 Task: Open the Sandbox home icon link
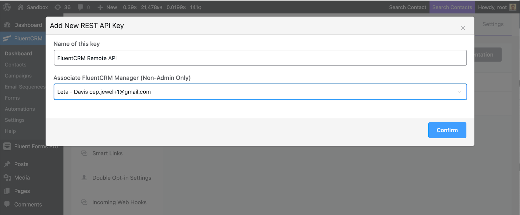pos(20,7)
